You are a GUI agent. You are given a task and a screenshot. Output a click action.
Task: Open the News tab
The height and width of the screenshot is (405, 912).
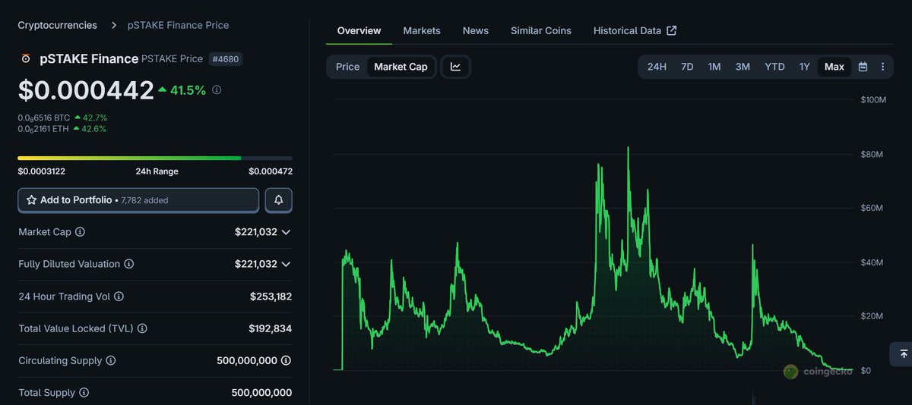476,30
